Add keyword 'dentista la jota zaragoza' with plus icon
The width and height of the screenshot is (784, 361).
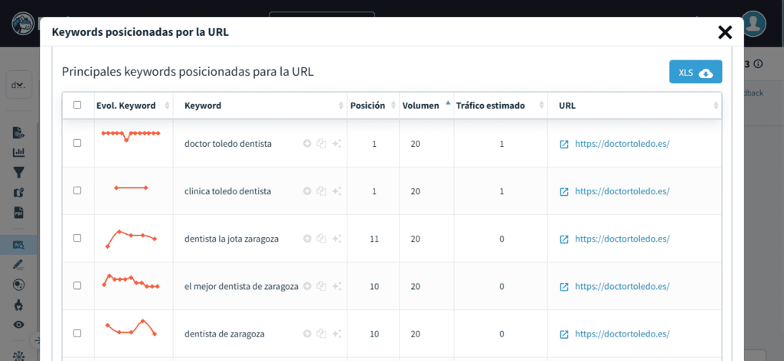click(x=307, y=239)
